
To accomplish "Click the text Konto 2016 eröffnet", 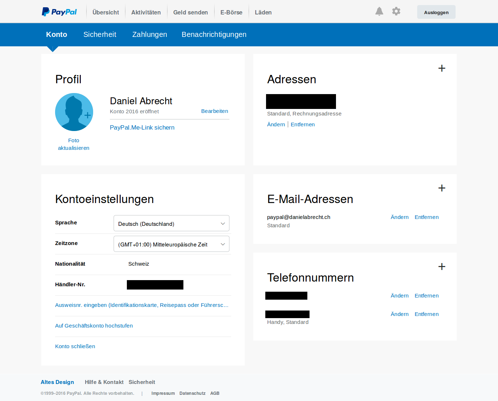I will [134, 111].
